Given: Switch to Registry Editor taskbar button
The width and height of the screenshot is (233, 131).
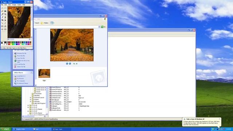Looking at the screenshot, I should [x=22, y=129].
